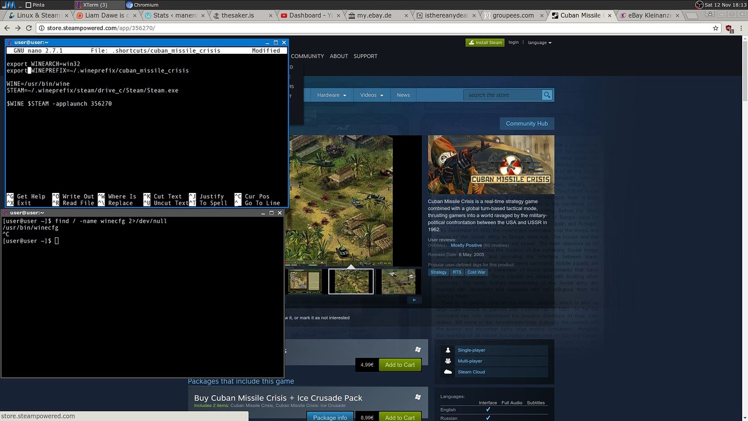Select the first map screenshot thumbnail
The height and width of the screenshot is (421, 748).
click(x=304, y=281)
